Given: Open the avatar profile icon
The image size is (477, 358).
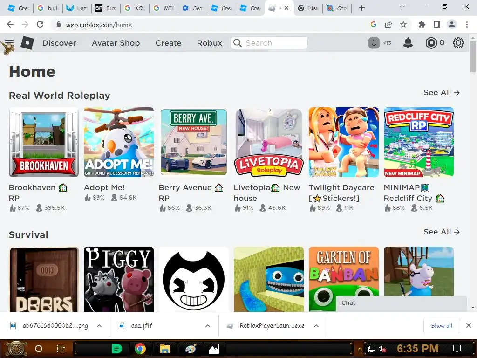Looking at the screenshot, I should [x=374, y=43].
